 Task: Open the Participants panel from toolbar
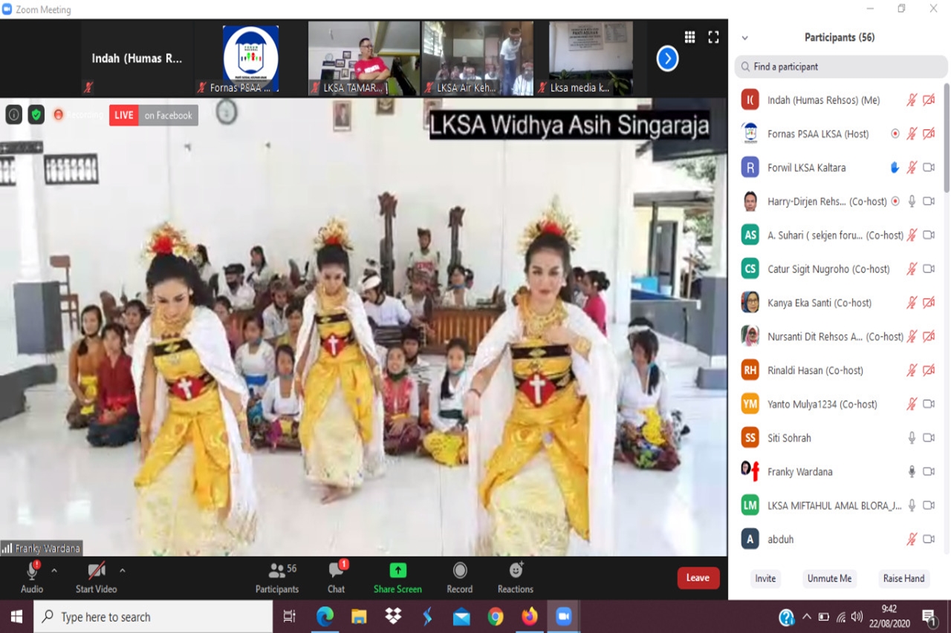click(x=277, y=577)
